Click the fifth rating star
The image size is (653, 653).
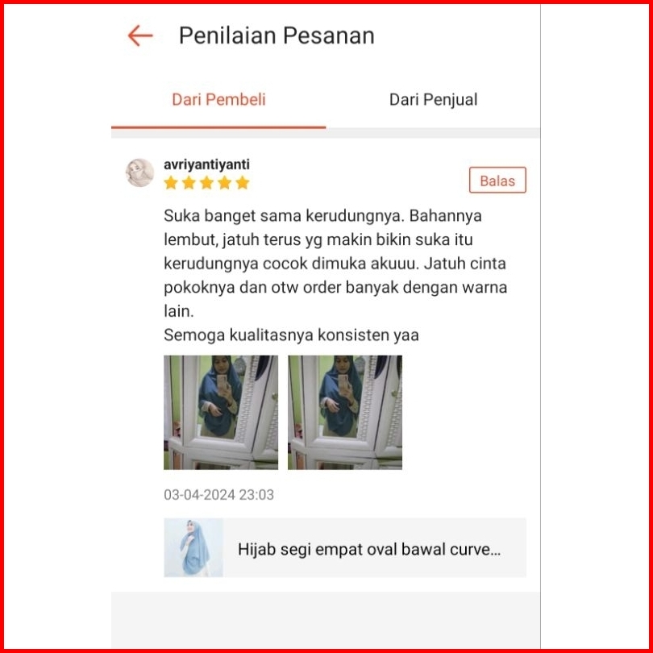click(243, 182)
